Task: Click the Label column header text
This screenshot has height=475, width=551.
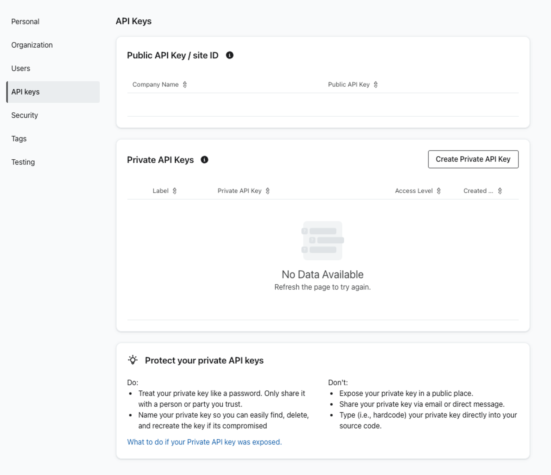Action: click(x=160, y=191)
